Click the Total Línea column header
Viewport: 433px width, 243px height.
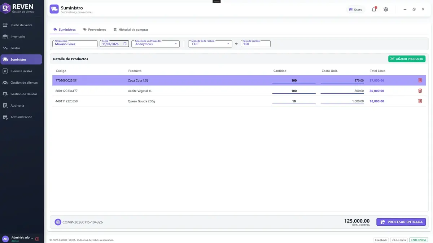(x=378, y=71)
